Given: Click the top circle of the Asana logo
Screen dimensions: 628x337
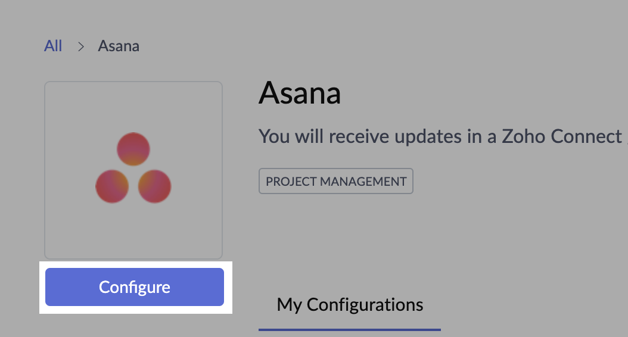Looking at the screenshot, I should [133, 149].
